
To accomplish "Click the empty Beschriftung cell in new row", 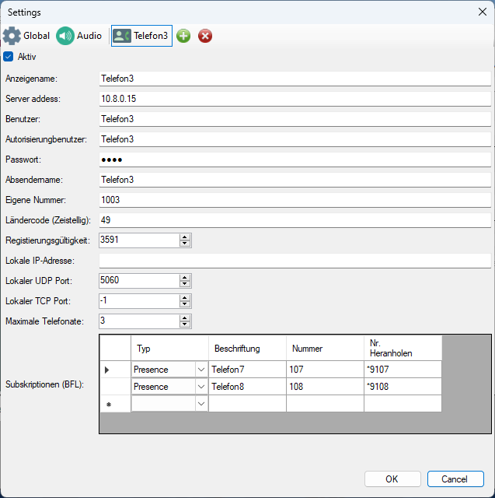I will 248,404.
